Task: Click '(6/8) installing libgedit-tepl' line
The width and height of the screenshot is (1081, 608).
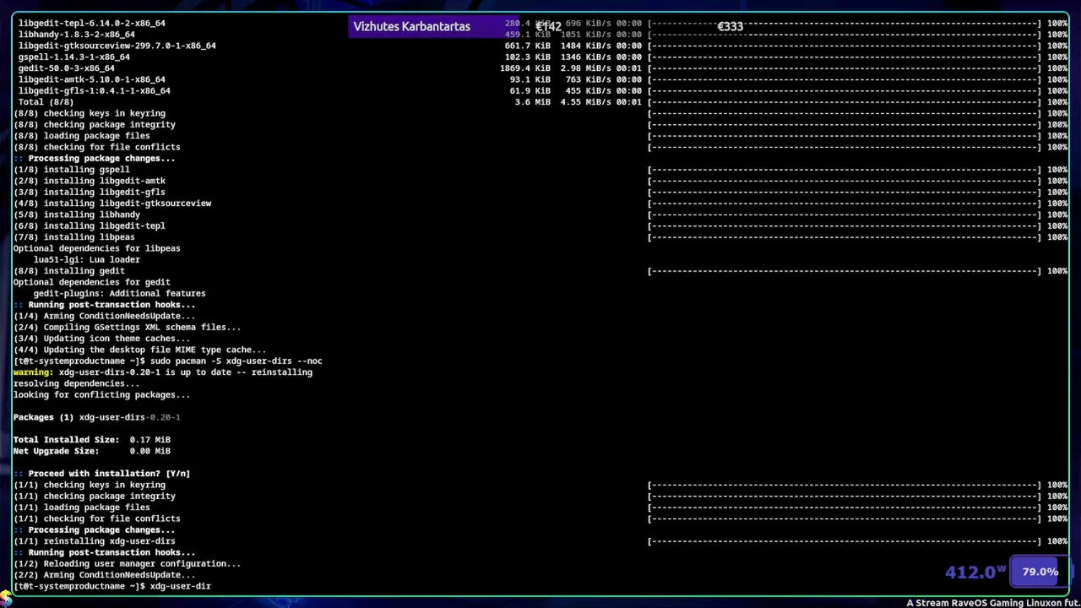Action: tap(90, 225)
